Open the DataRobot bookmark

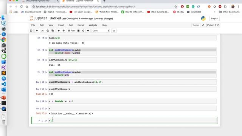[194, 12]
